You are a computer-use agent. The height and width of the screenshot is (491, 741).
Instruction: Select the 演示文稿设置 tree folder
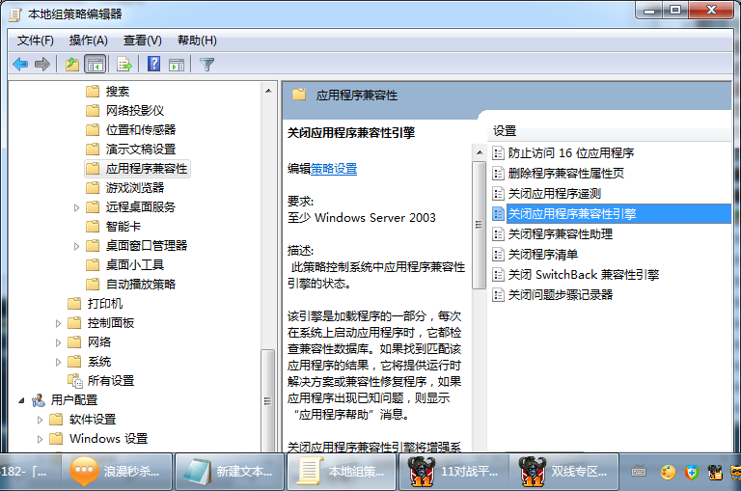141,149
